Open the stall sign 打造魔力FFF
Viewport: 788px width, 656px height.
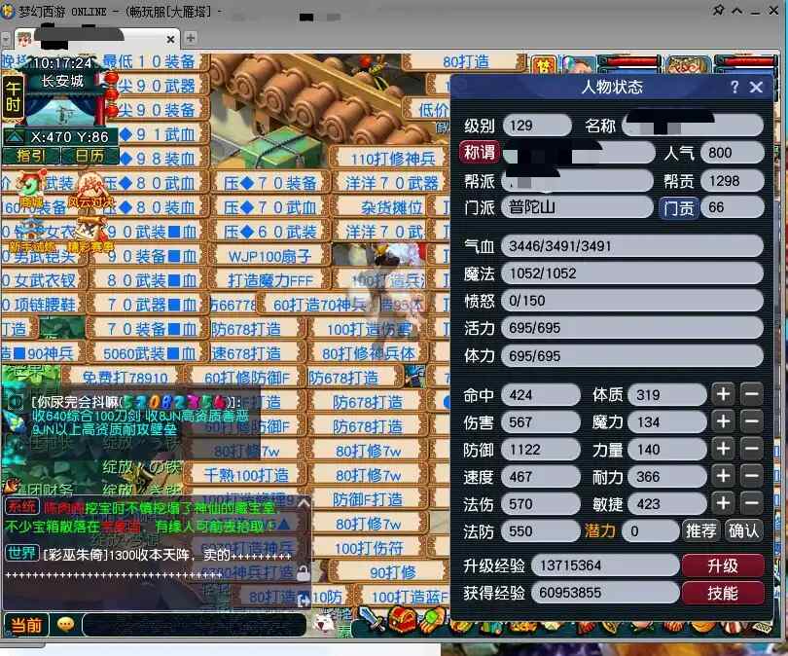coord(270,280)
